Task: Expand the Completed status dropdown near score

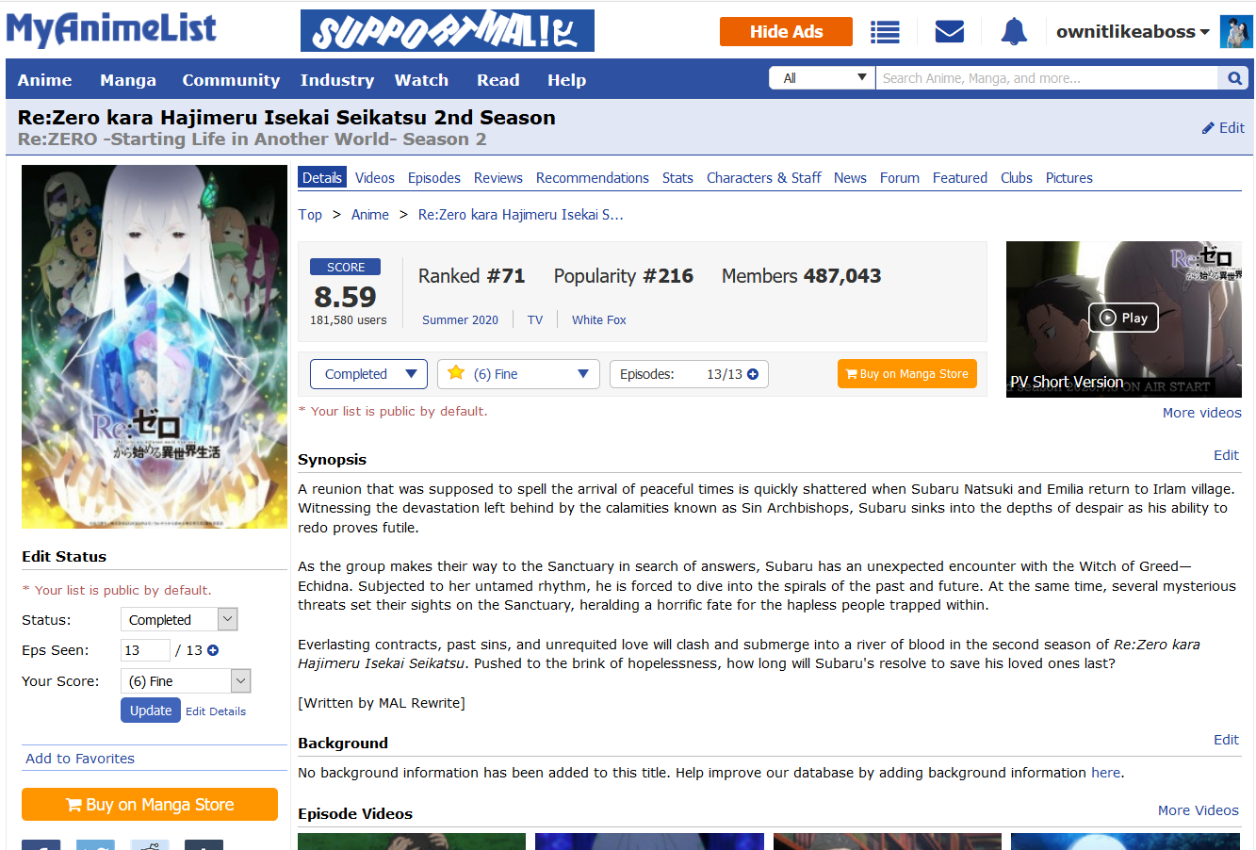Action: tap(368, 374)
